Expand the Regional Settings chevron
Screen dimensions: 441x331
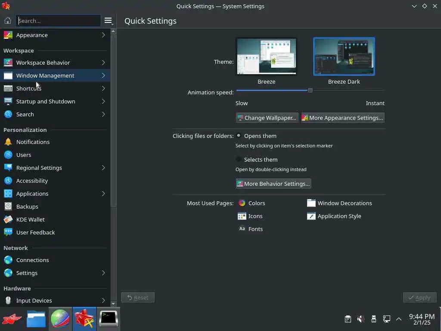pos(103,168)
